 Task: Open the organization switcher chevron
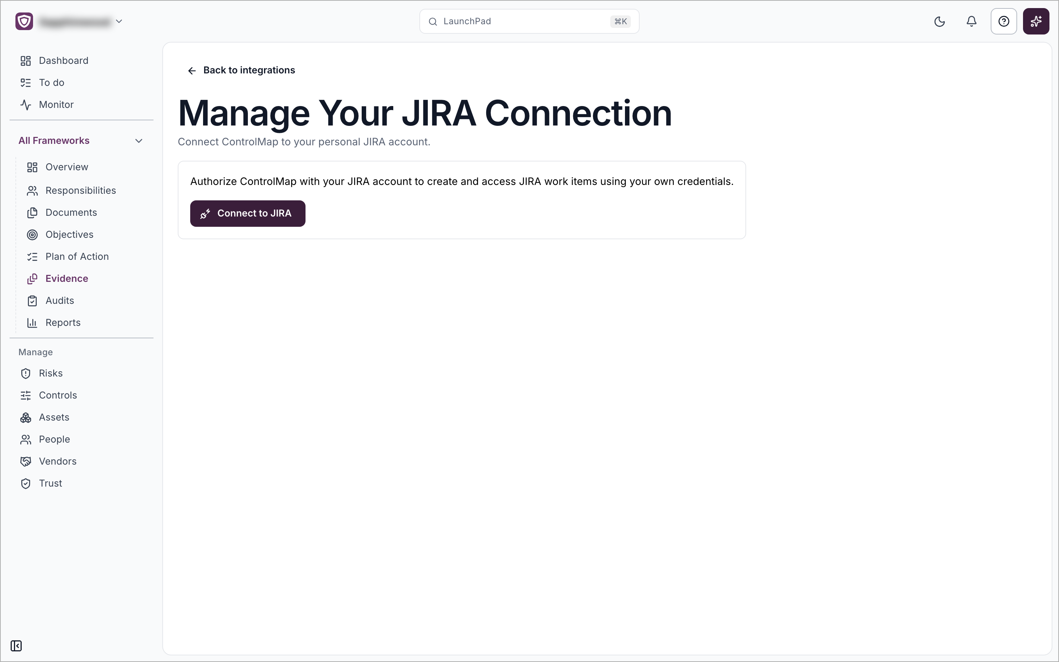coord(119,21)
